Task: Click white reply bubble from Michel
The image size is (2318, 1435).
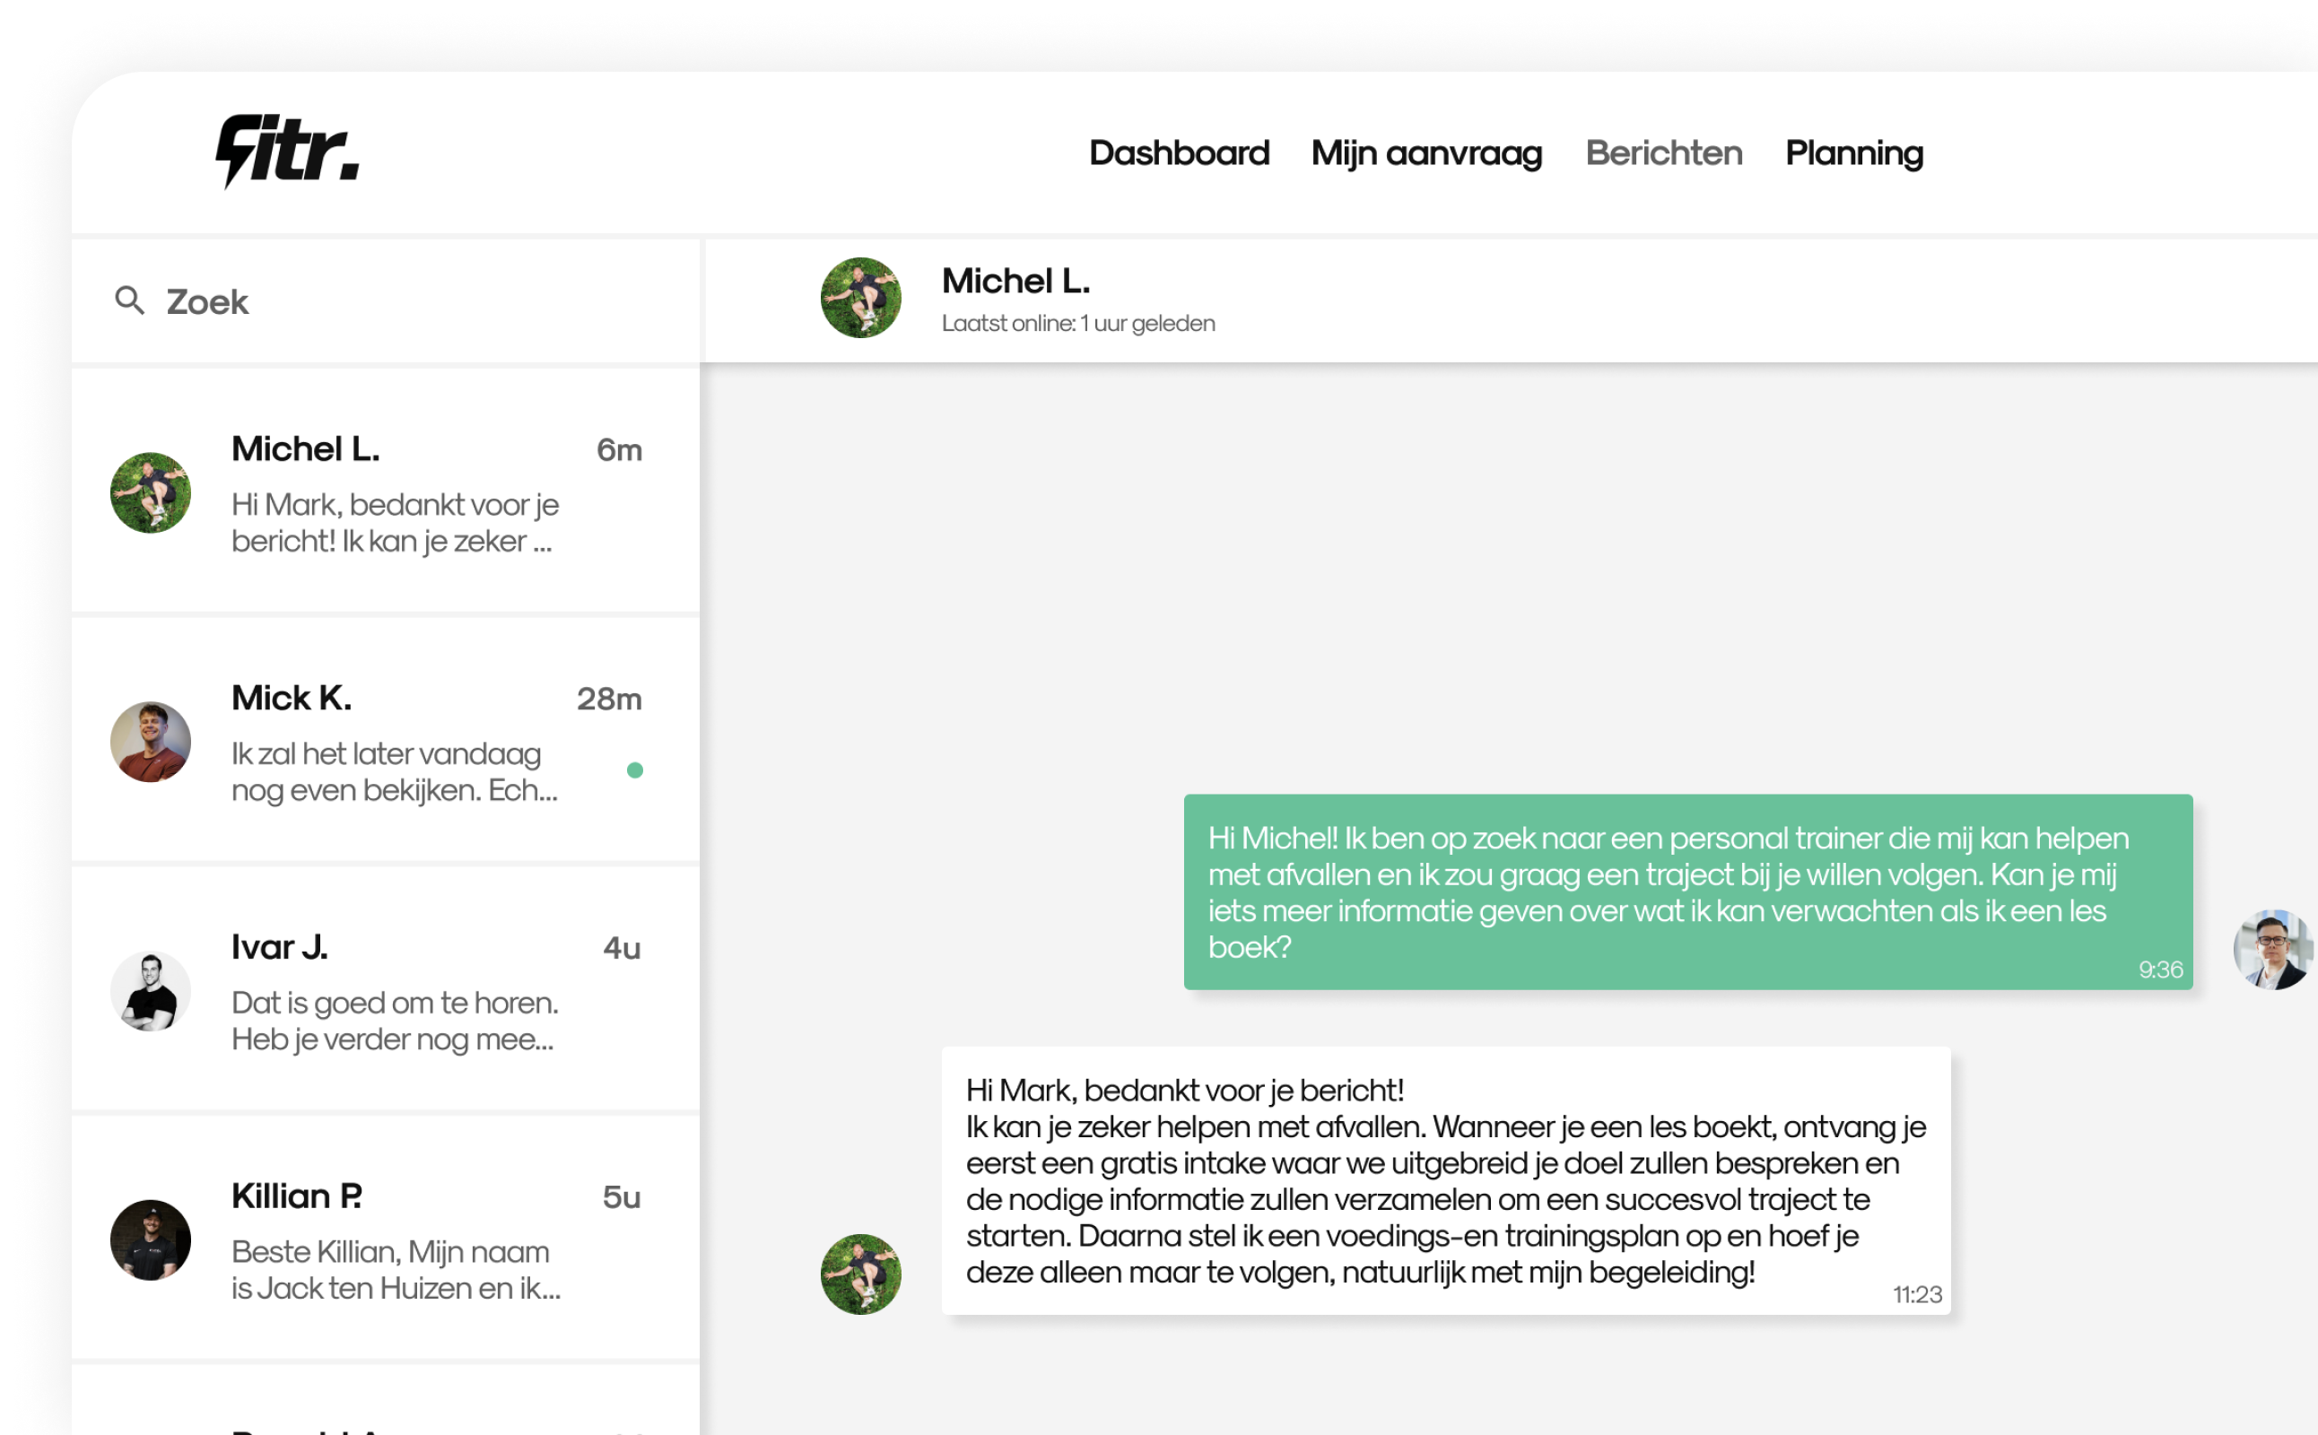Action: [1446, 1180]
